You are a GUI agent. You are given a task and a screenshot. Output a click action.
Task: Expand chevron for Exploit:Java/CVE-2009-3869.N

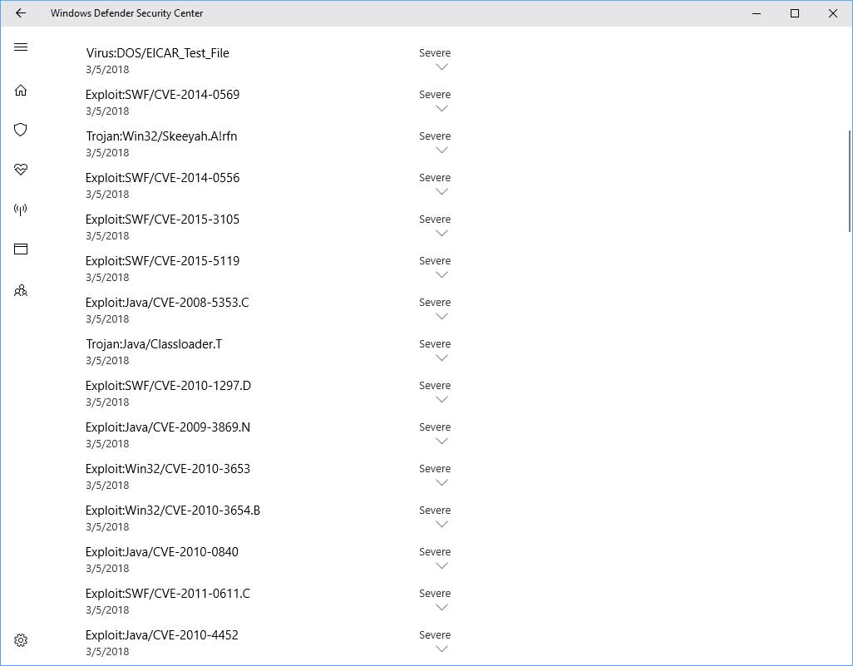pyautogui.click(x=441, y=441)
